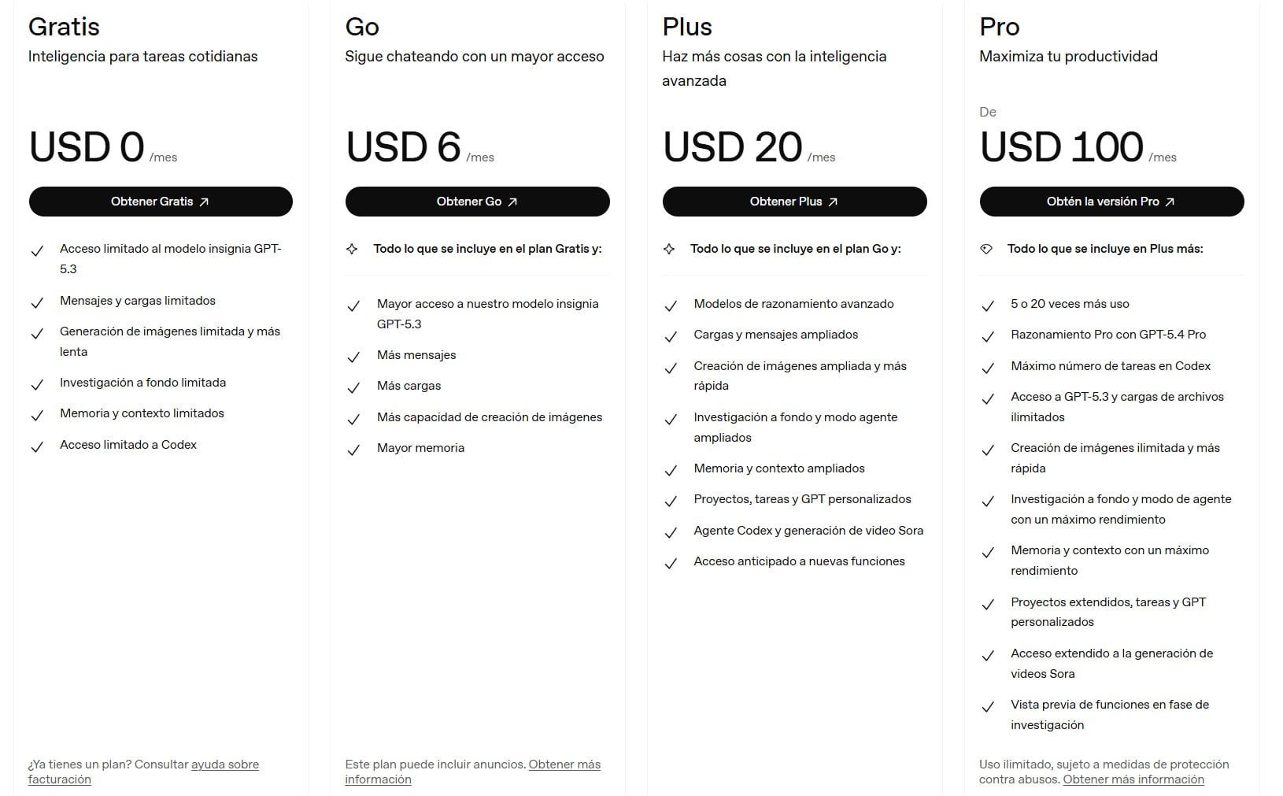Select the Obtener Gratis button
The width and height of the screenshot is (1283, 796).
coord(161,202)
